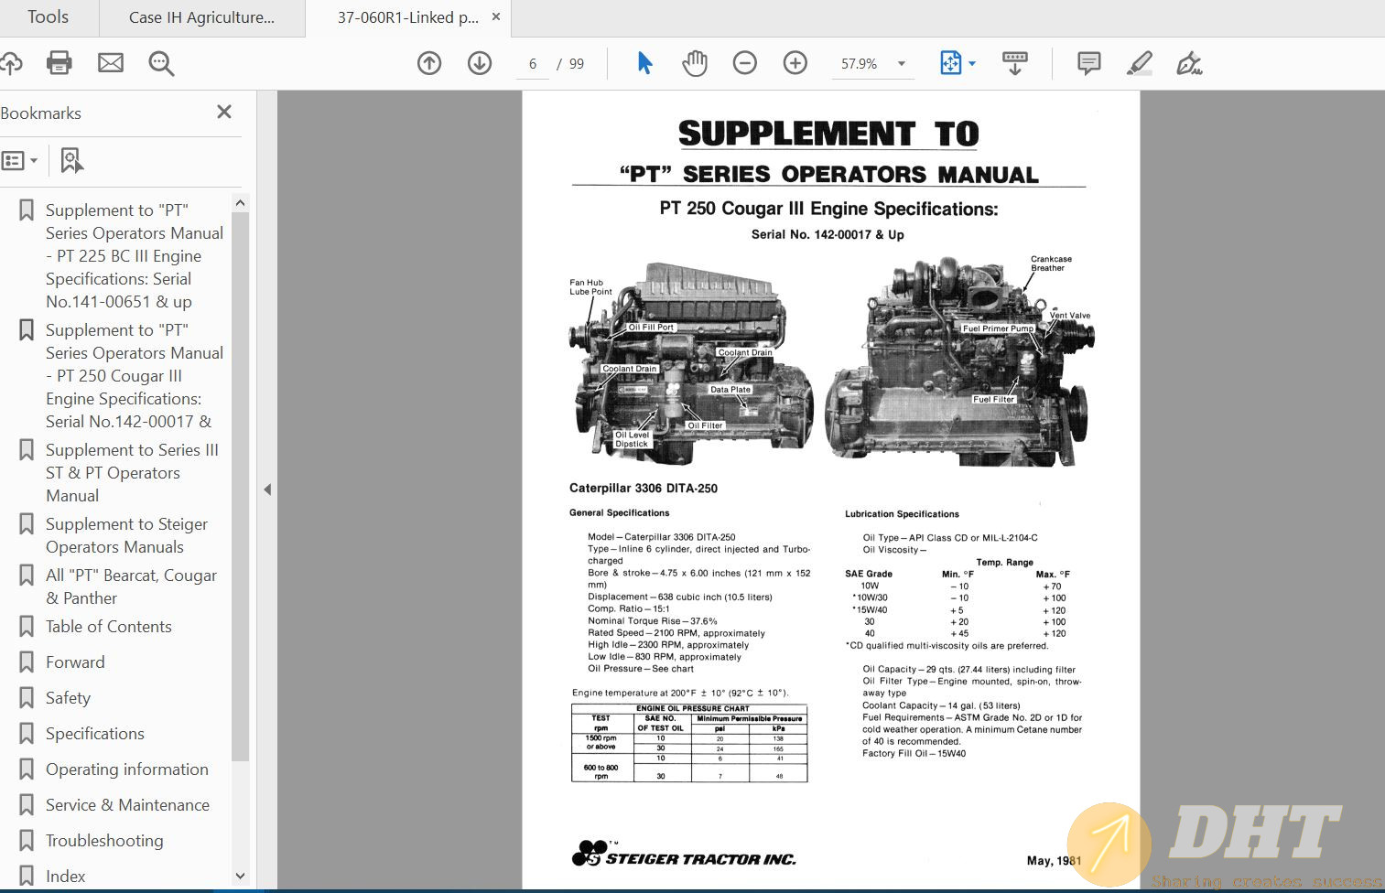Image resolution: width=1385 pixels, height=893 pixels.
Task: Click the Bookmarks panel title
Action: point(41,113)
